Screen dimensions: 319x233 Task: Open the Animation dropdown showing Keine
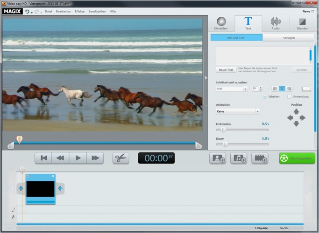click(257, 111)
